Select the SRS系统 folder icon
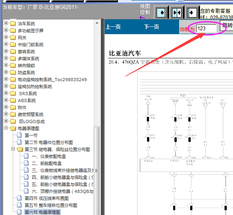The height and width of the screenshot is (215, 233). tap(13, 93)
